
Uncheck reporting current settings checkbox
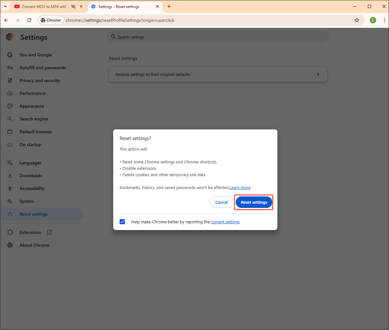[122, 221]
